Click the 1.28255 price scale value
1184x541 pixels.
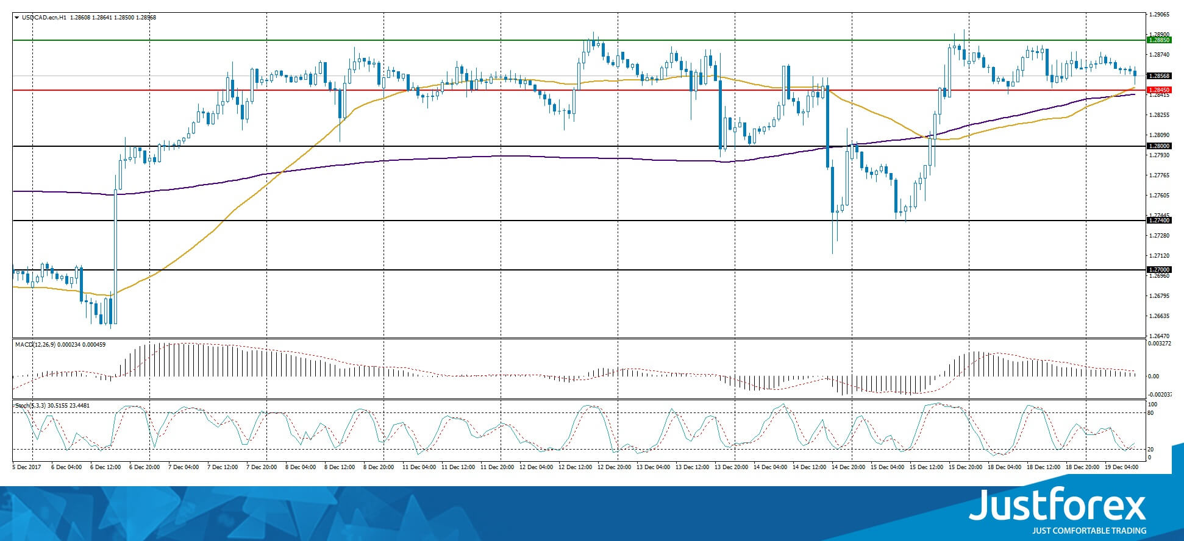pos(1160,115)
